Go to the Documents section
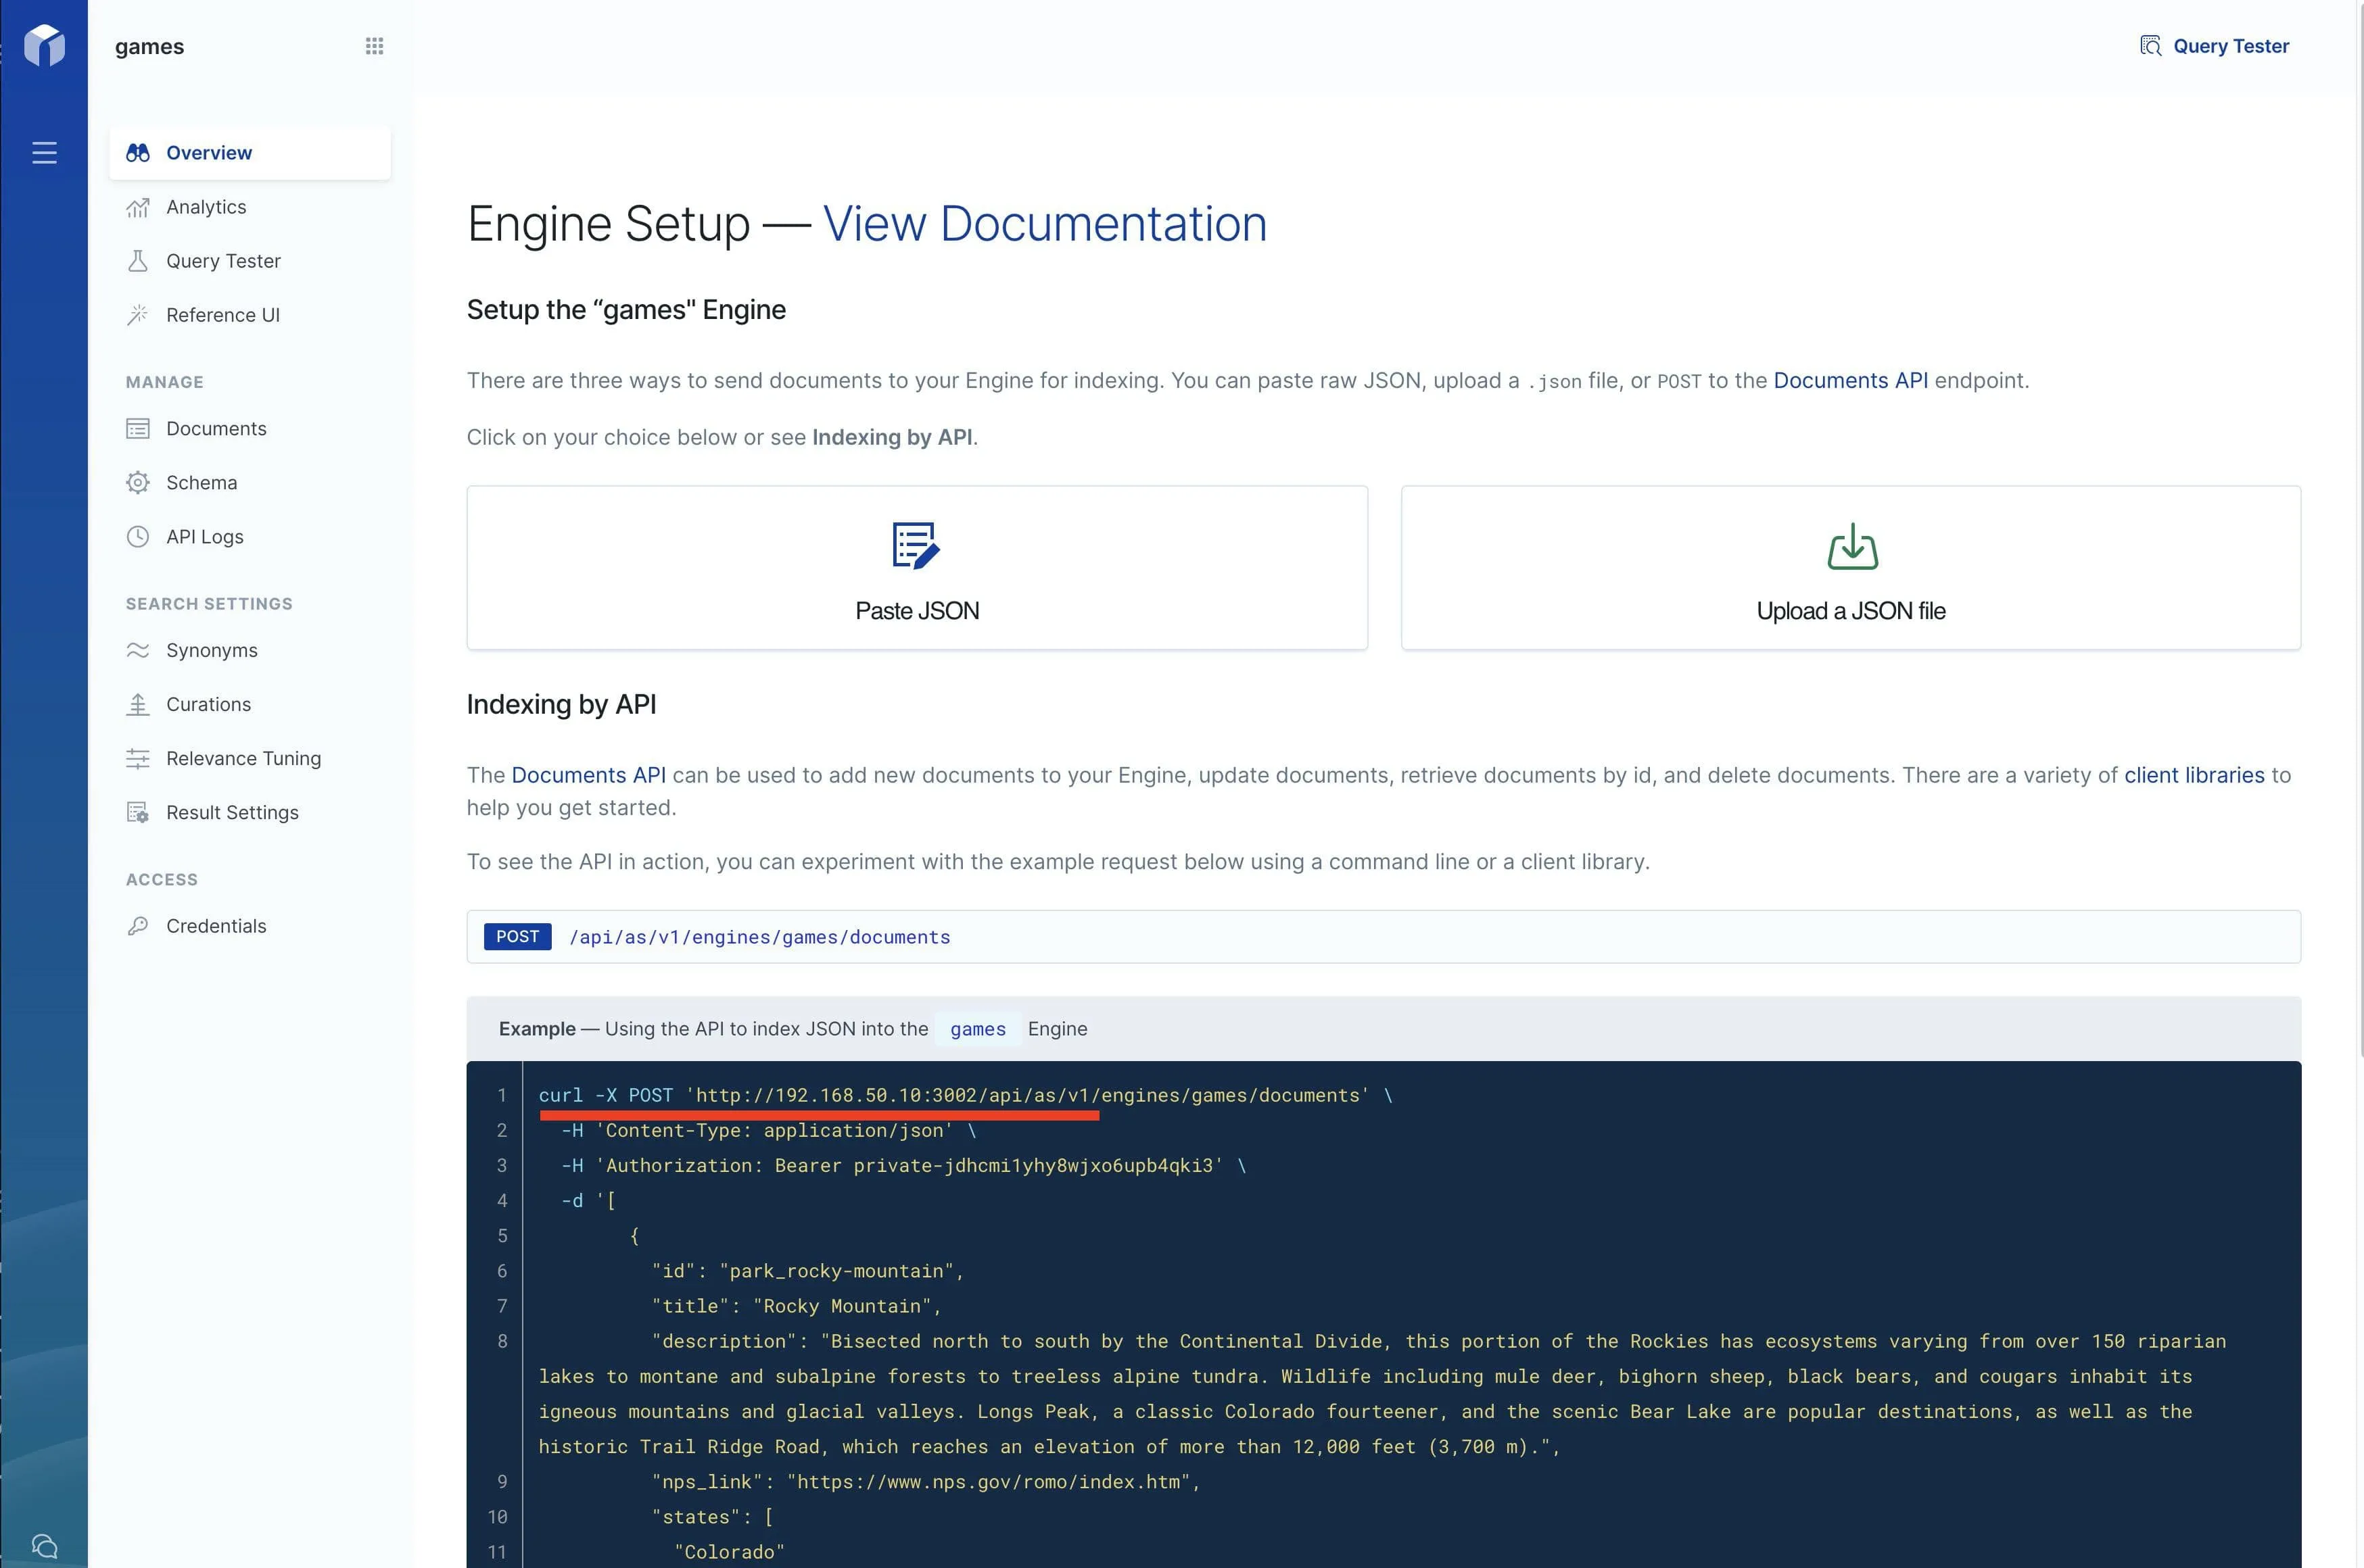2364x1568 pixels. coord(216,429)
